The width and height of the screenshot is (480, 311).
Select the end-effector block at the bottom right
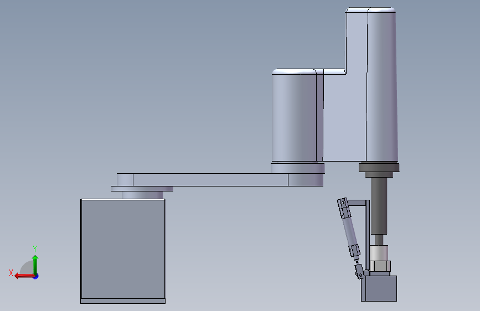pos(379,288)
